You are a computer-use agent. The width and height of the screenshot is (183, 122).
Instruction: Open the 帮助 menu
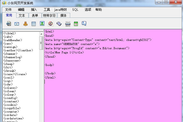(98, 10)
